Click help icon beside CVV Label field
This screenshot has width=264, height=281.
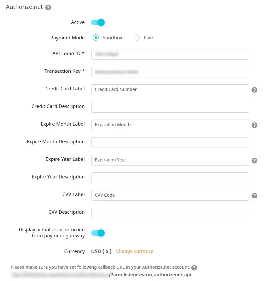pyautogui.click(x=255, y=196)
